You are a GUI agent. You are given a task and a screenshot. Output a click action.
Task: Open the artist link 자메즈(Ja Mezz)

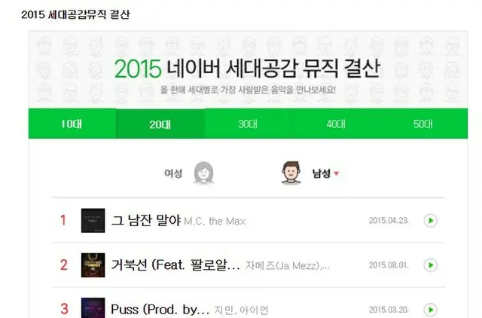[x=288, y=265]
